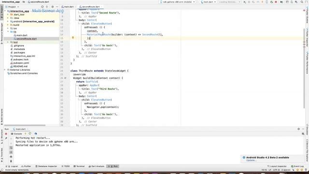309x174 pixels.
Task: Open Run panel settings gear
Action: pyautogui.click(x=298, y=129)
